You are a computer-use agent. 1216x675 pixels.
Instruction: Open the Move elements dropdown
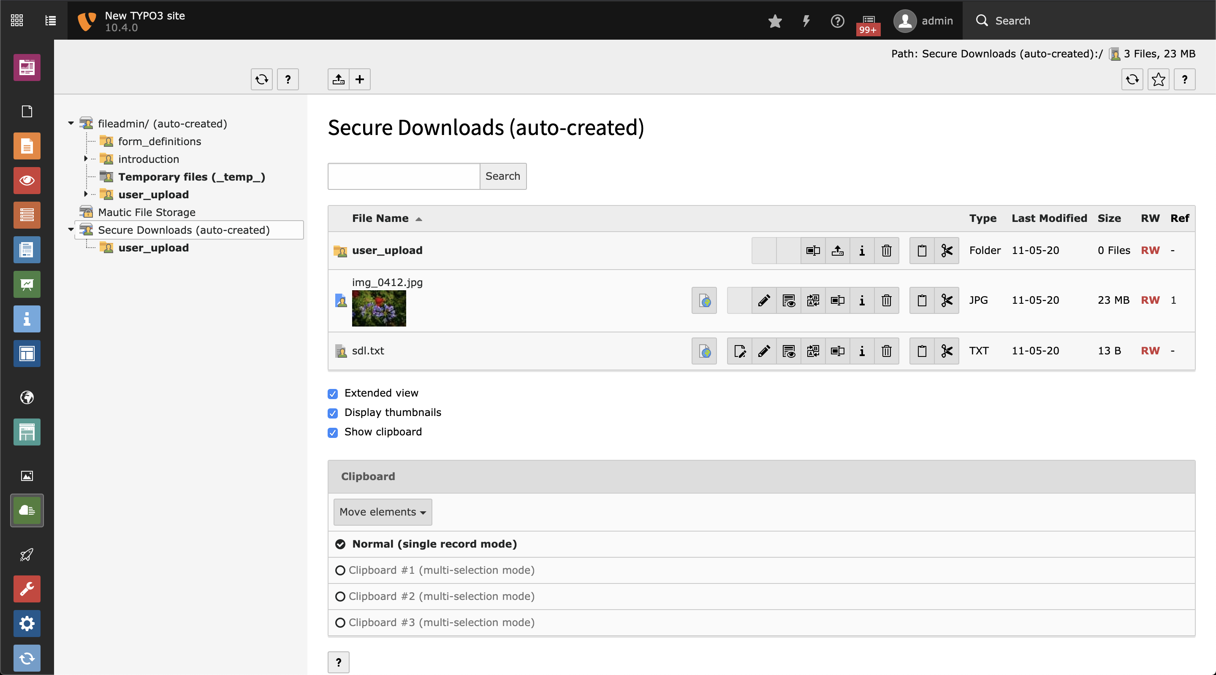[382, 511]
